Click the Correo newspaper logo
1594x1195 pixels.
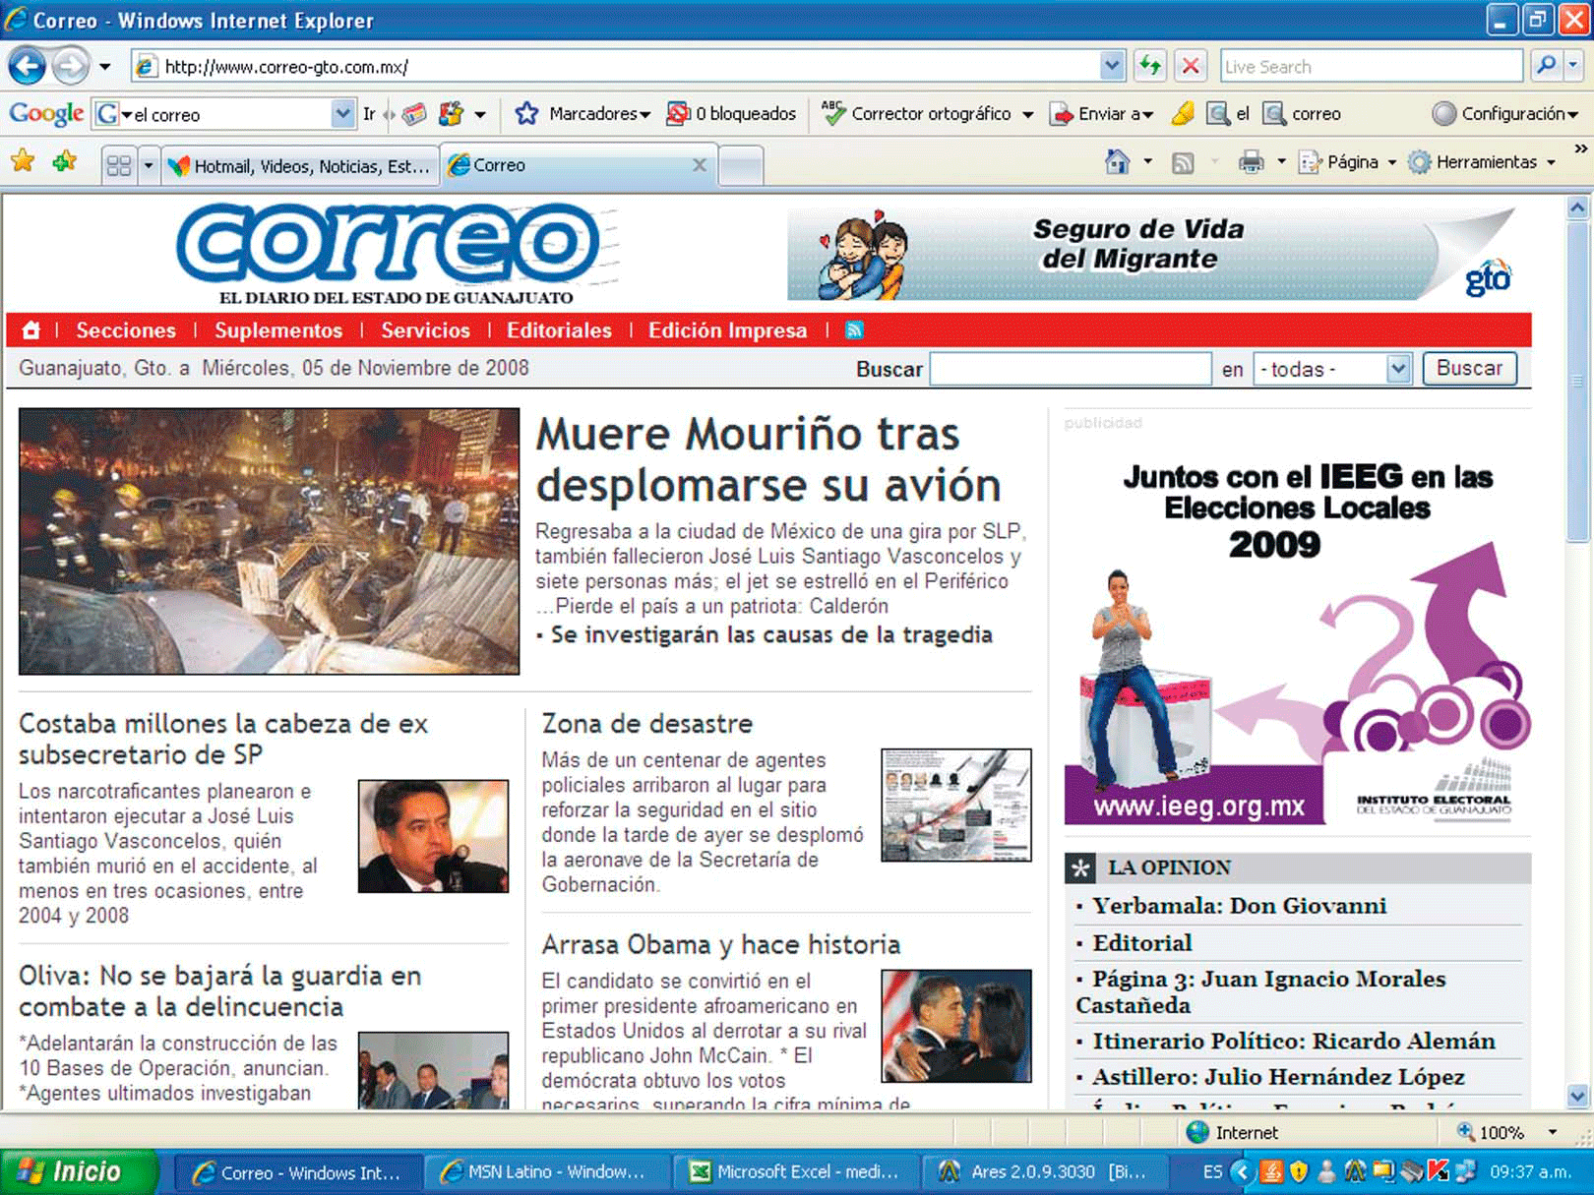pos(396,254)
